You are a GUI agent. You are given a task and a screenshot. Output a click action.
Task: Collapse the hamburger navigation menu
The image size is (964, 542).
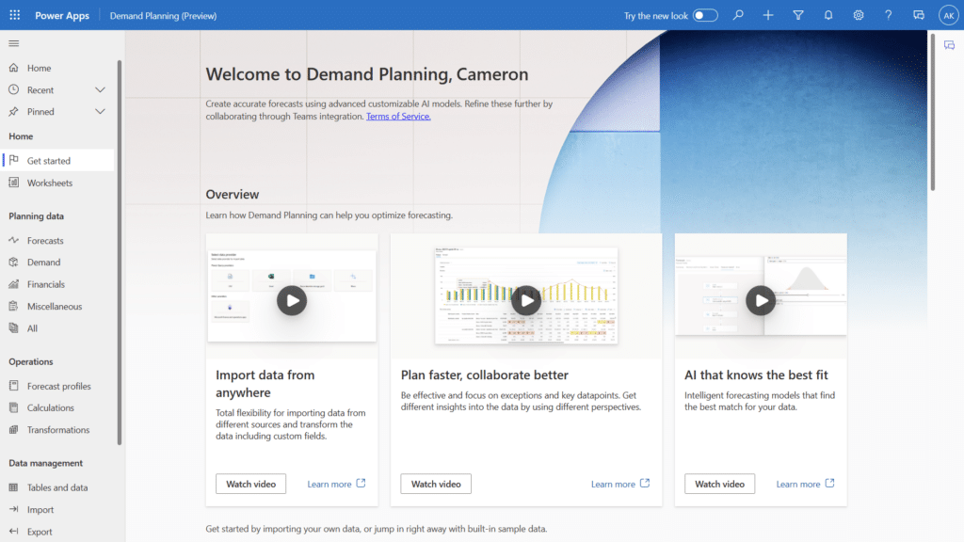tap(14, 43)
